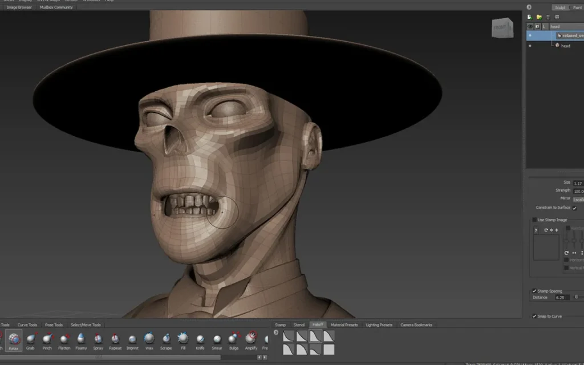Click the delete layer trash icon
Image resolution: width=584 pixels, height=365 pixels.
point(548,17)
